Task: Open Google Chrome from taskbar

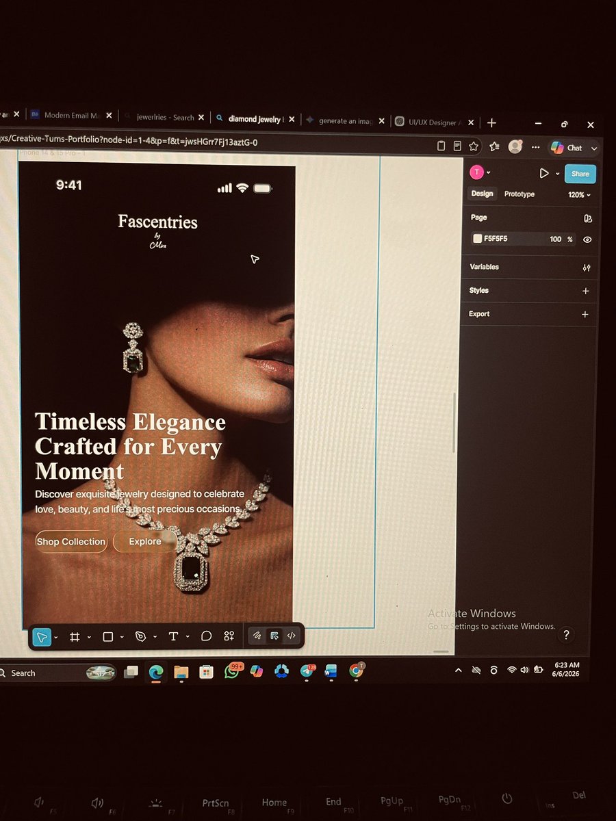Action: tap(356, 672)
